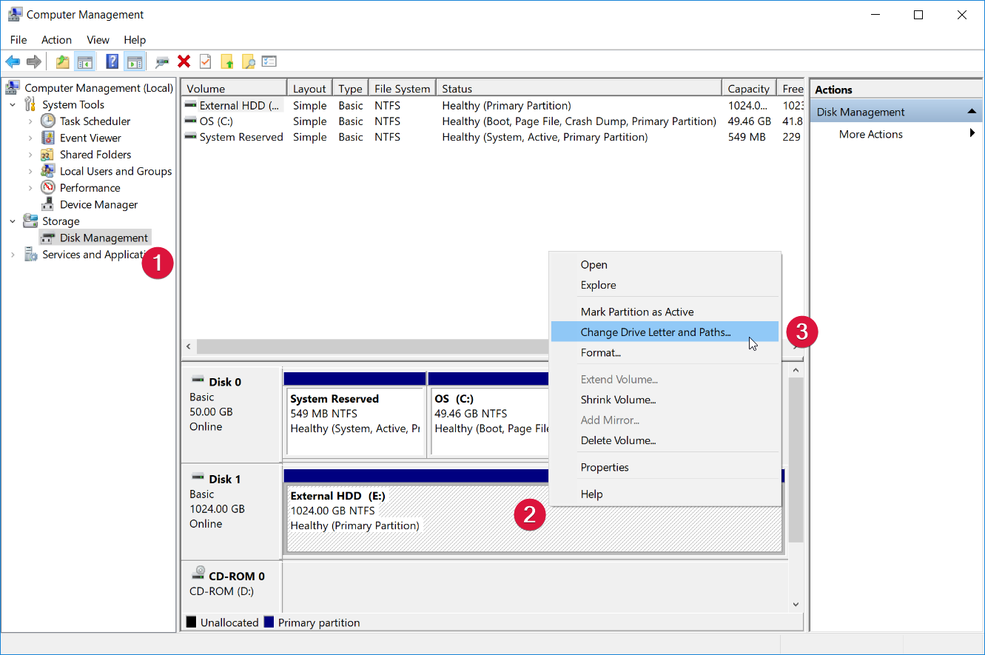Click the Local Users and Groups icon

[47, 171]
